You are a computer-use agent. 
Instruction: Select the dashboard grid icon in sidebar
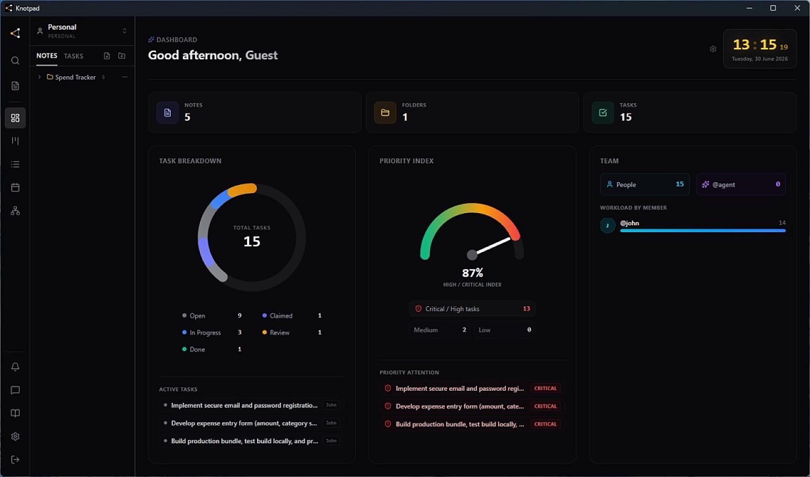(x=15, y=118)
